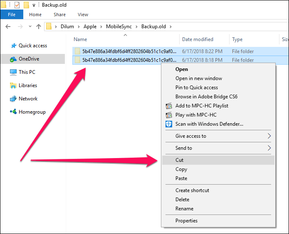
Task: Open the Customize Quick Access Toolbar dropdown
Action: point(34,5)
